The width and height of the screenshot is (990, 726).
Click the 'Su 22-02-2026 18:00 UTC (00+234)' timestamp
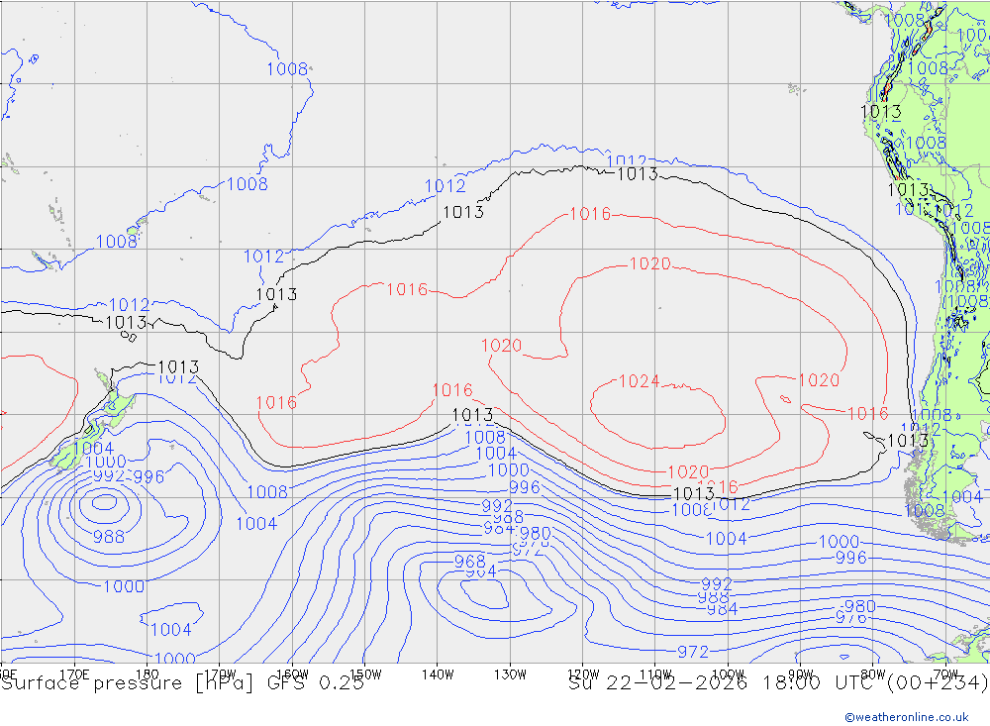click(x=778, y=683)
